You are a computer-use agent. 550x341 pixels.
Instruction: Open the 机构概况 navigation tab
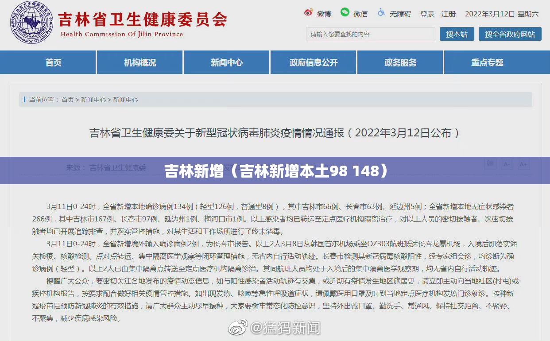click(x=140, y=62)
